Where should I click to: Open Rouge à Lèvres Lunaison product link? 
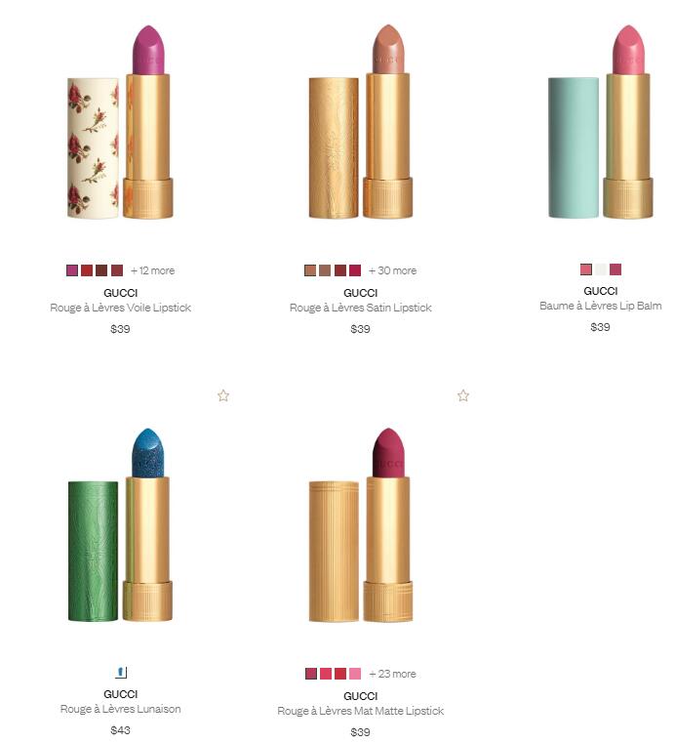coord(121,709)
